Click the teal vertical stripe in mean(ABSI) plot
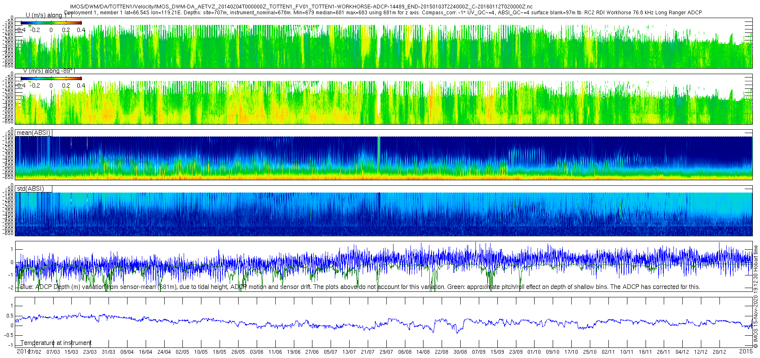This screenshot has height=358, width=760. 379,154
